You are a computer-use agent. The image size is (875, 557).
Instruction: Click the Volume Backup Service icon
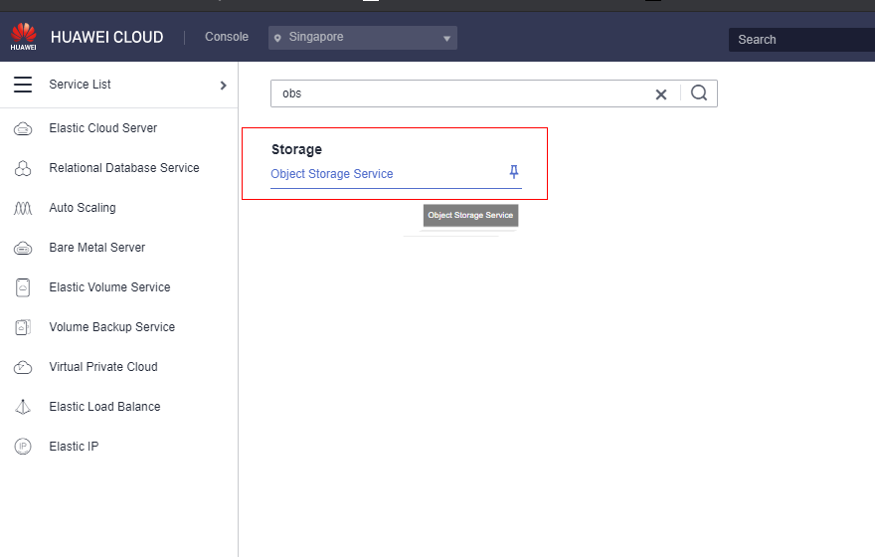coord(23,327)
